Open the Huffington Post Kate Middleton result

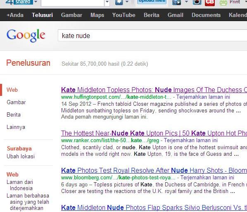(154, 90)
